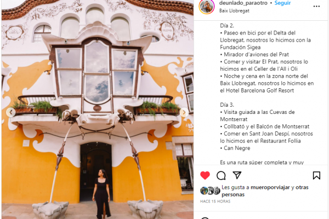Open the deunlado_paraotro profile picture story
The width and height of the screenshot is (329, 219).
(x=207, y=7)
